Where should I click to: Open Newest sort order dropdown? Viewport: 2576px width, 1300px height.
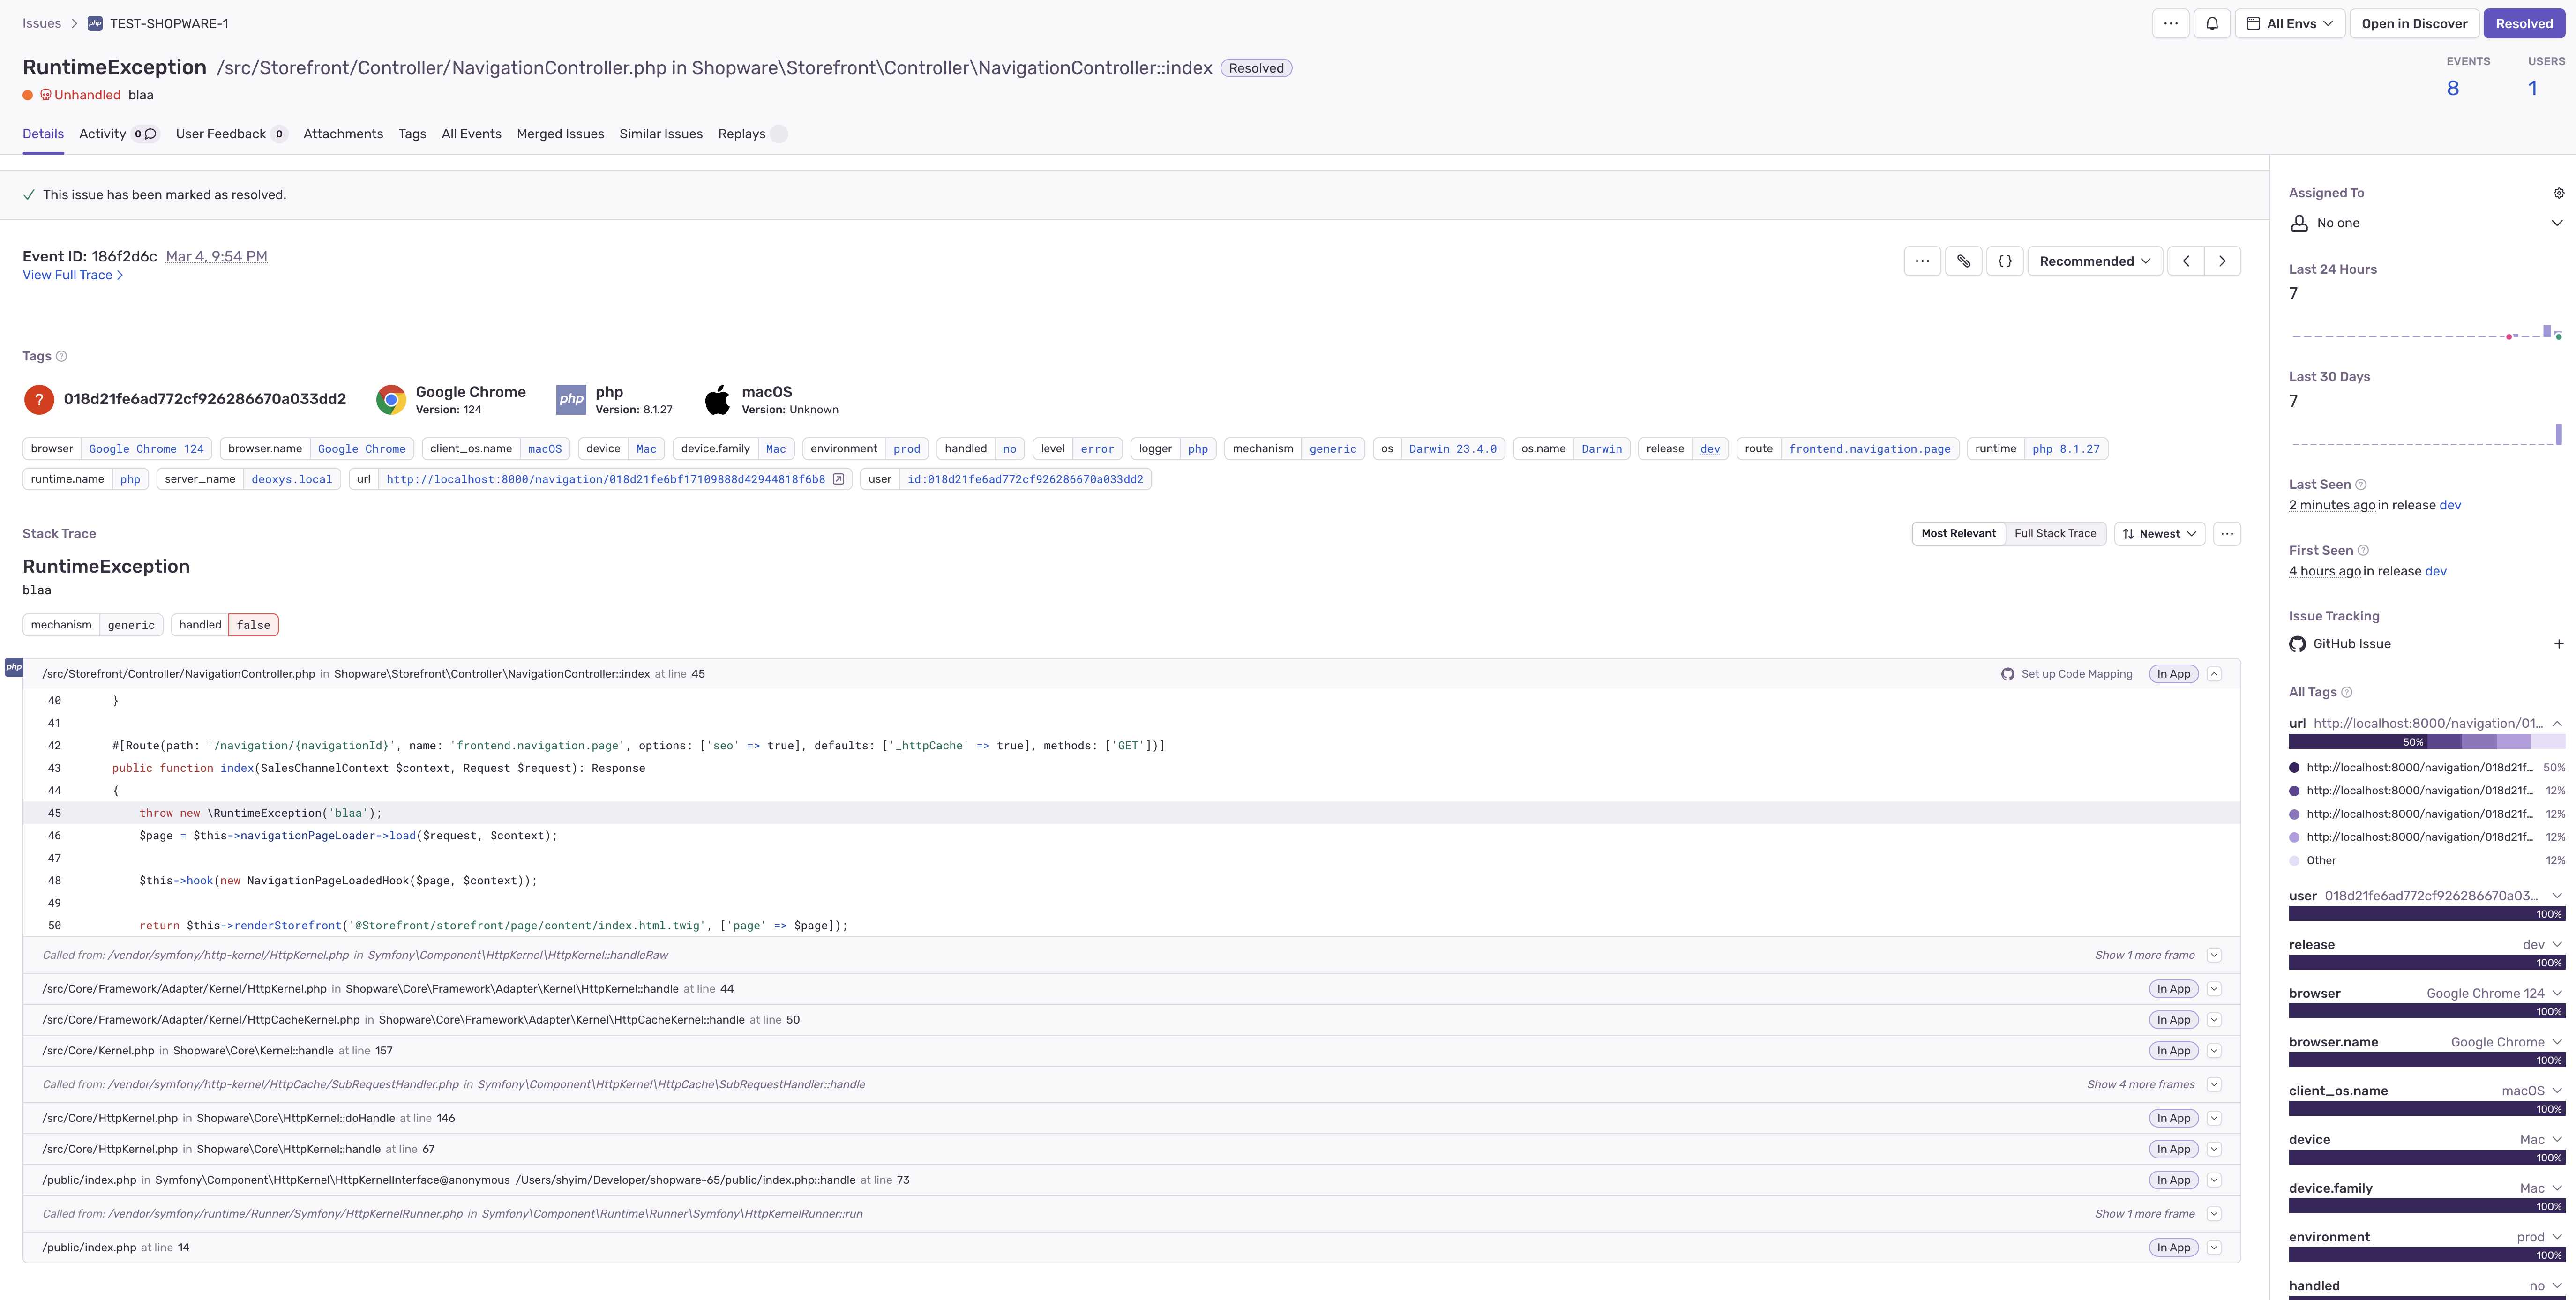pos(2159,534)
